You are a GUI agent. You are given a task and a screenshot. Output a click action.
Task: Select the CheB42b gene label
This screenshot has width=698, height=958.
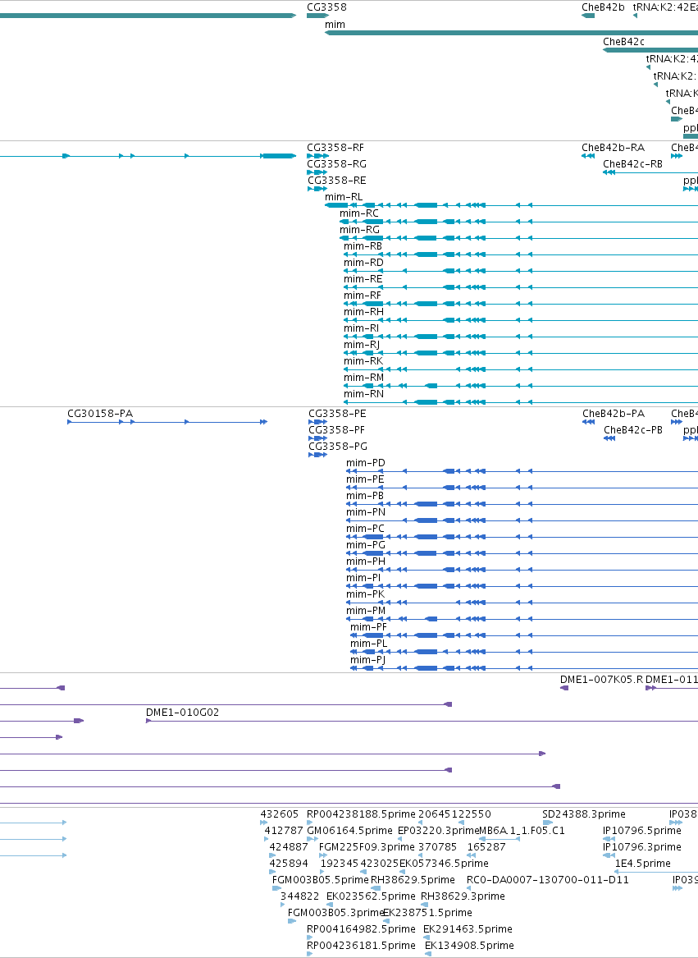[x=603, y=7]
